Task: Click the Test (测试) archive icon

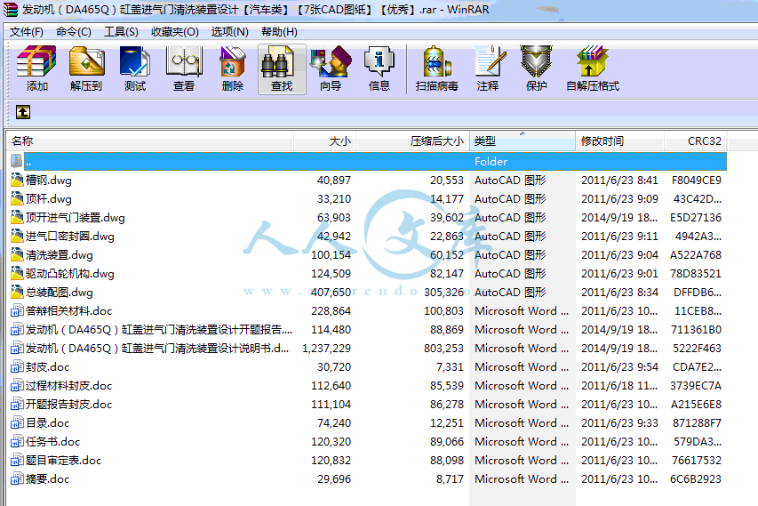Action: click(135, 61)
